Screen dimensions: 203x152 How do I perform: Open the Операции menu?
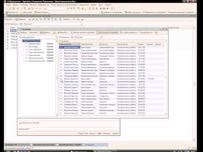pos(24,5)
